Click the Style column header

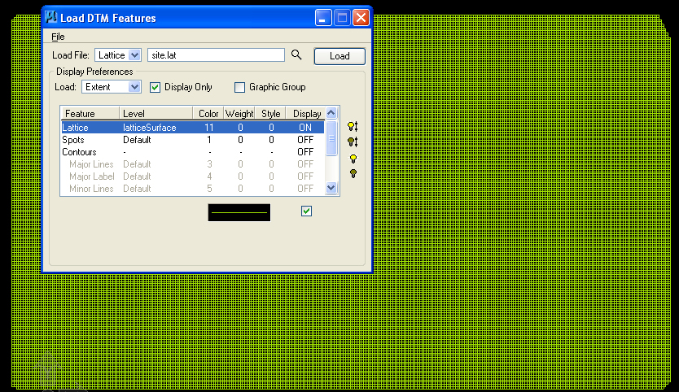click(270, 114)
